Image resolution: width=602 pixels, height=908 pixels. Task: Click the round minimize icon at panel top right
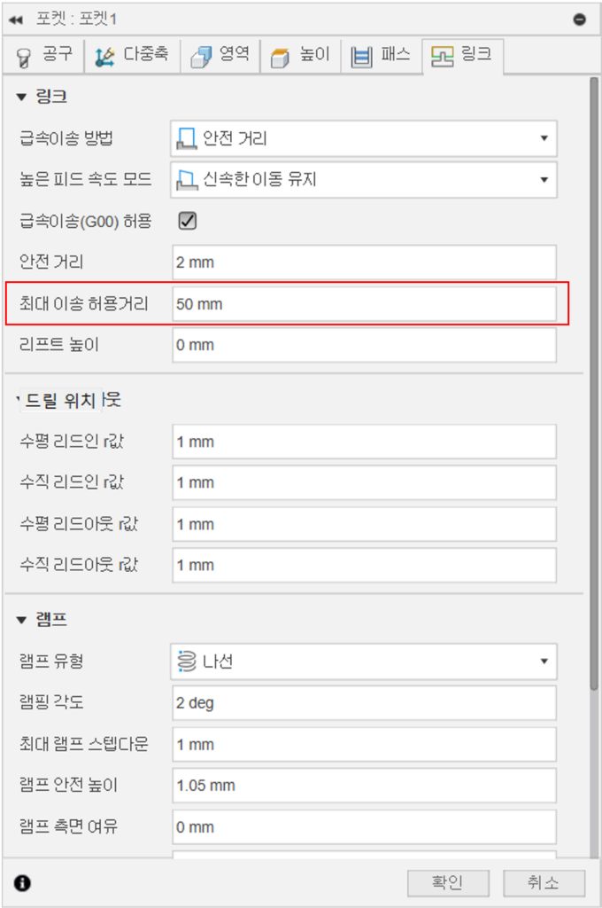click(579, 20)
